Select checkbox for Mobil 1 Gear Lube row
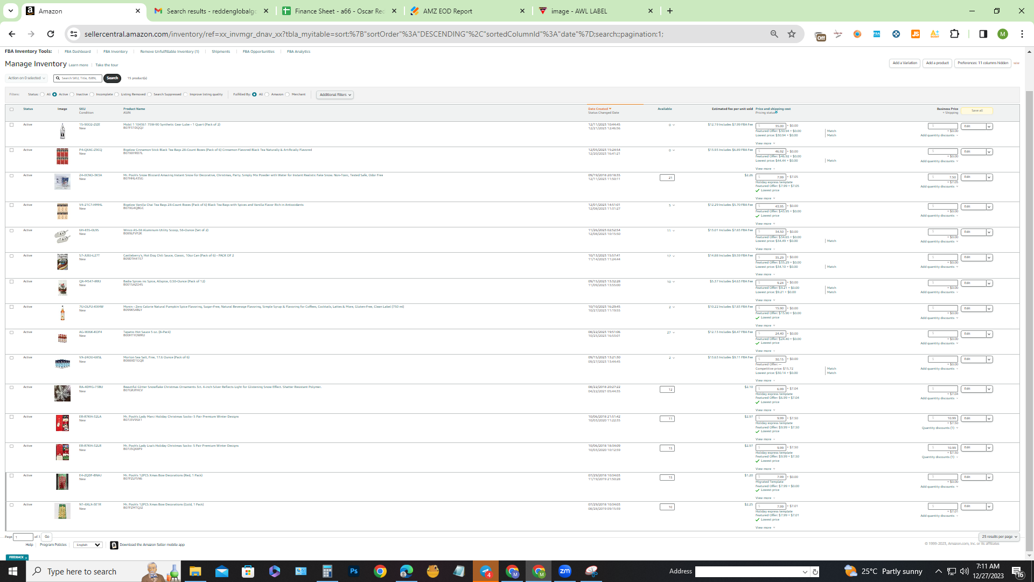 (11, 124)
